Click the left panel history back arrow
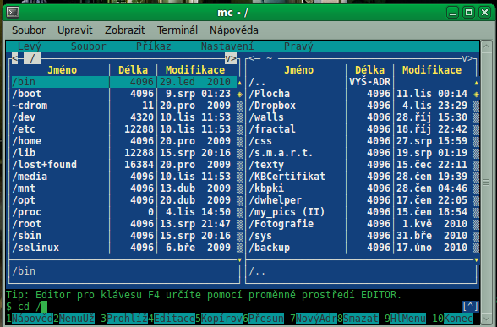 (x=14, y=58)
